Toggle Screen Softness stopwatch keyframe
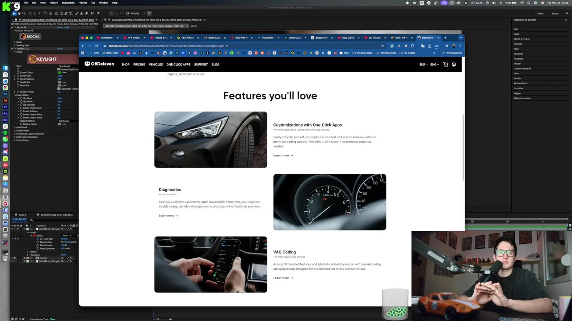This screenshot has height=321, width=572. pyautogui.click(x=21, y=111)
